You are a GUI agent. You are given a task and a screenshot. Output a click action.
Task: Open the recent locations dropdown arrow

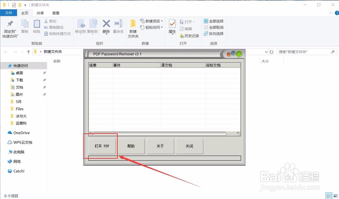[x=22, y=52]
